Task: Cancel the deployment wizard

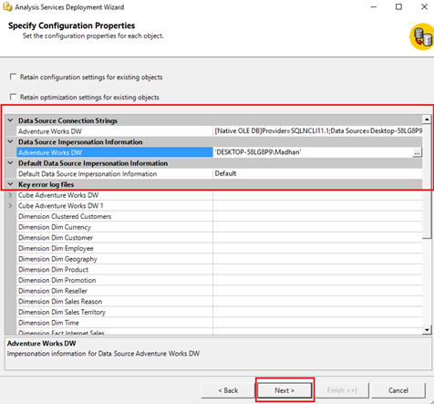Action: [x=398, y=390]
